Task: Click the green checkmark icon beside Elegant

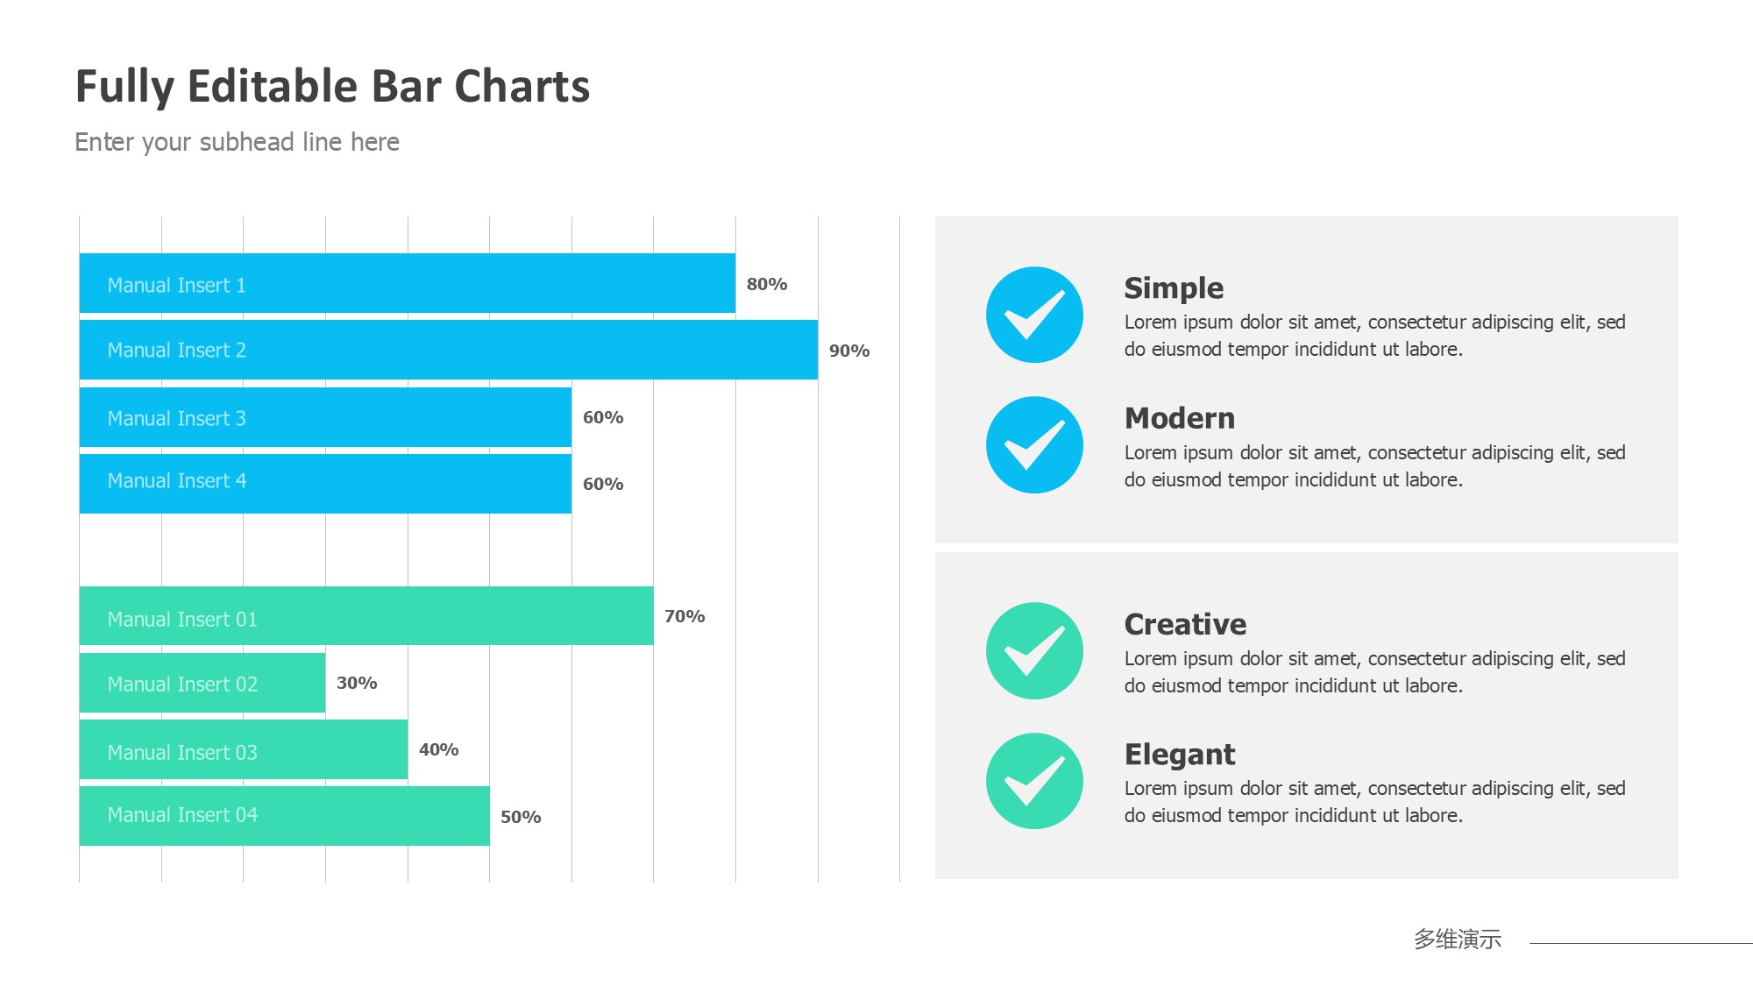Action: (1034, 781)
